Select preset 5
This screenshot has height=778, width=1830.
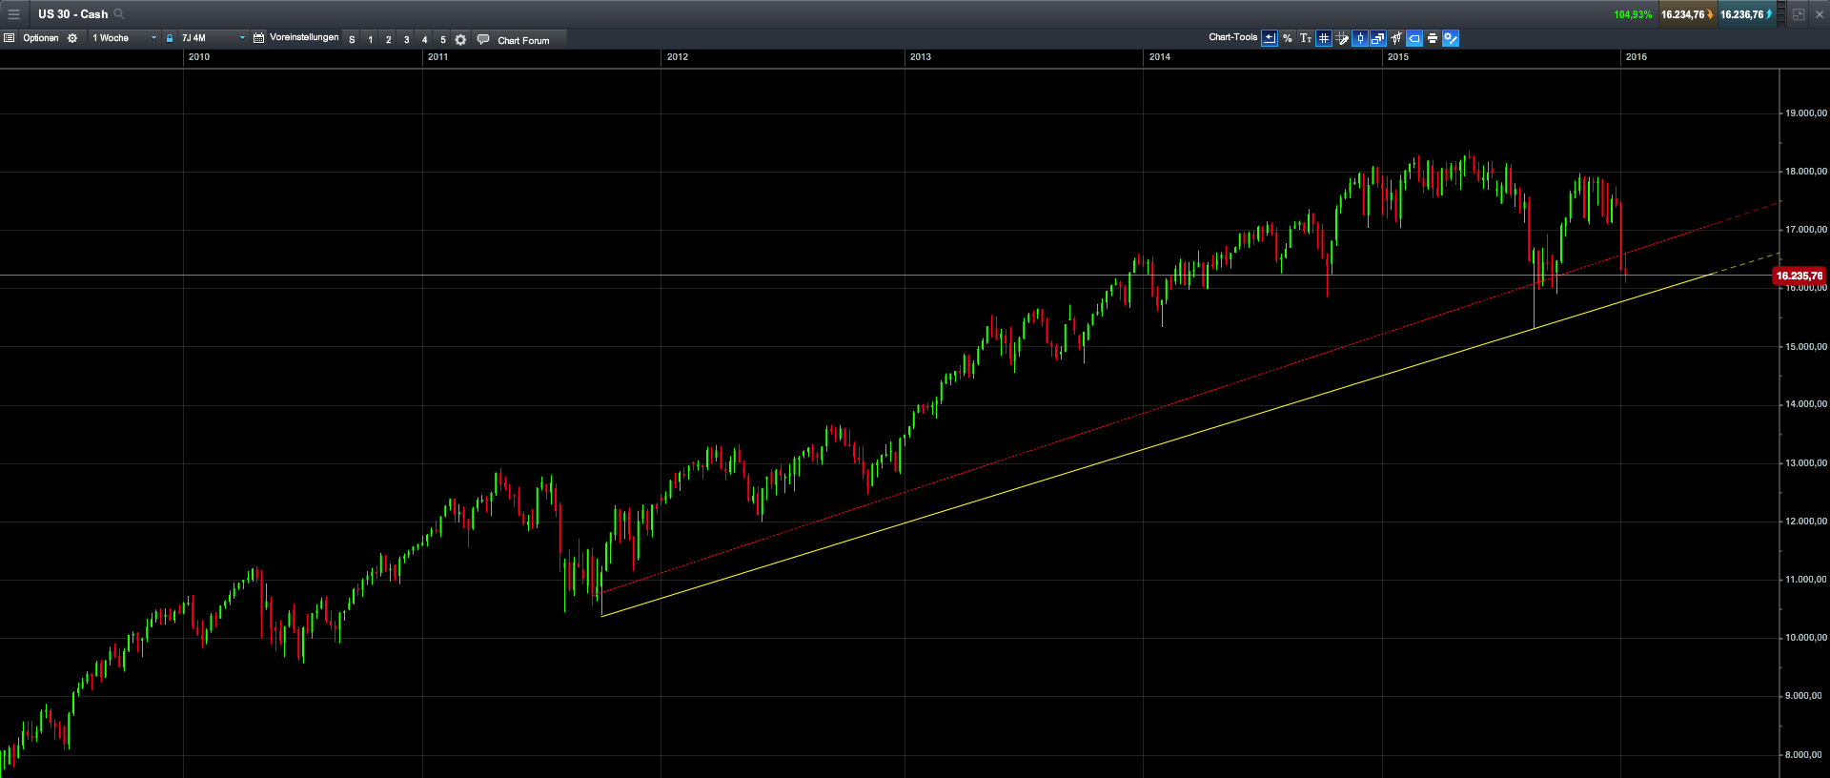coord(442,40)
